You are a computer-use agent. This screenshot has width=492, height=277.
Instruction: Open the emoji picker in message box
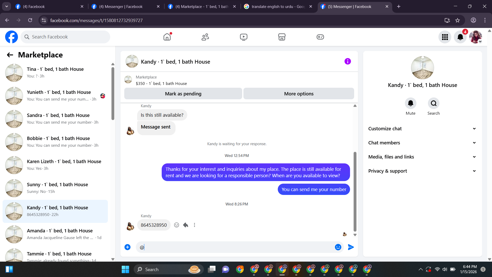pos(338,247)
